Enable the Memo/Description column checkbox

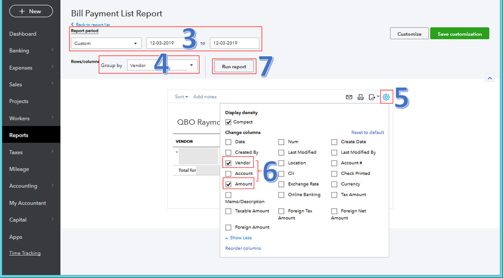(229, 195)
